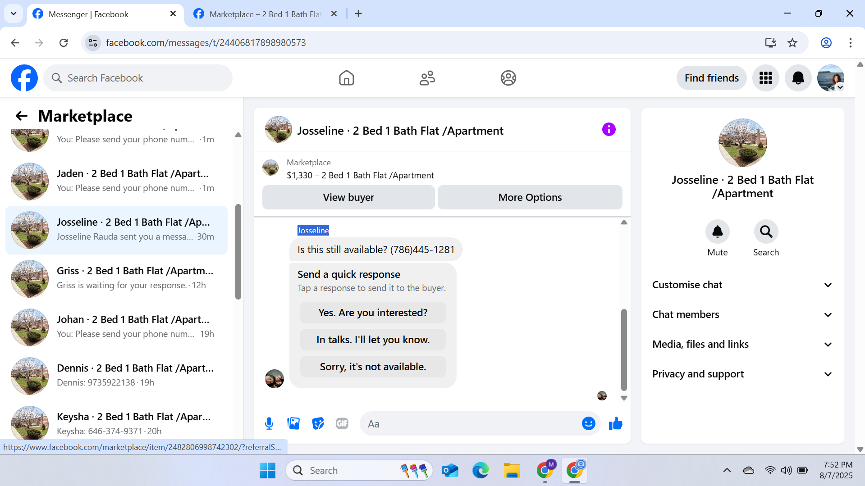Reload the current page
This screenshot has width=865, height=486.
point(64,43)
